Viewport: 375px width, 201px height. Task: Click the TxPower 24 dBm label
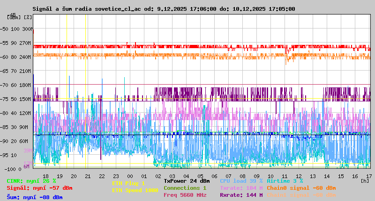click(187, 181)
